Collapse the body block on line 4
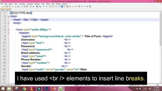 click(9, 23)
